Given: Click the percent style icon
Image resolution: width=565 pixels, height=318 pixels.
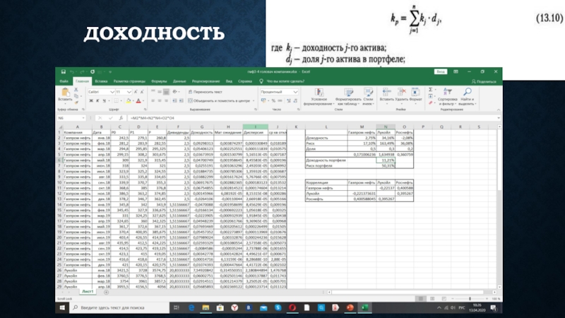Looking at the screenshot, I should pos(273,101).
